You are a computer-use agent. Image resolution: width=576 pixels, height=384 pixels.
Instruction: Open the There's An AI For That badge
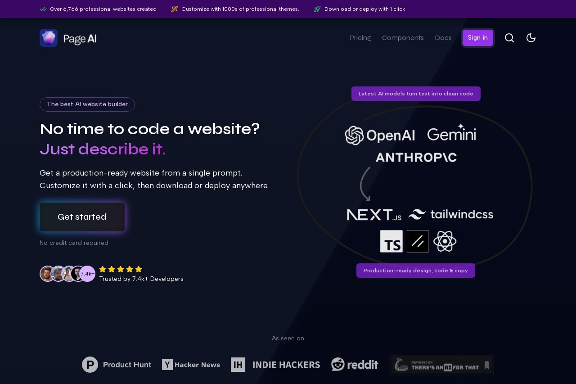point(442,365)
